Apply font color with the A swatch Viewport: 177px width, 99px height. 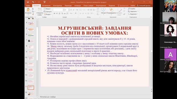[76, 13]
